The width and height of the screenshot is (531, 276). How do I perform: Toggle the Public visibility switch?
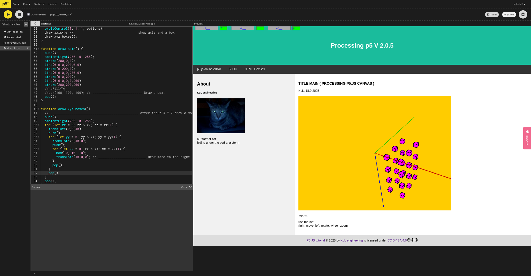click(492, 15)
